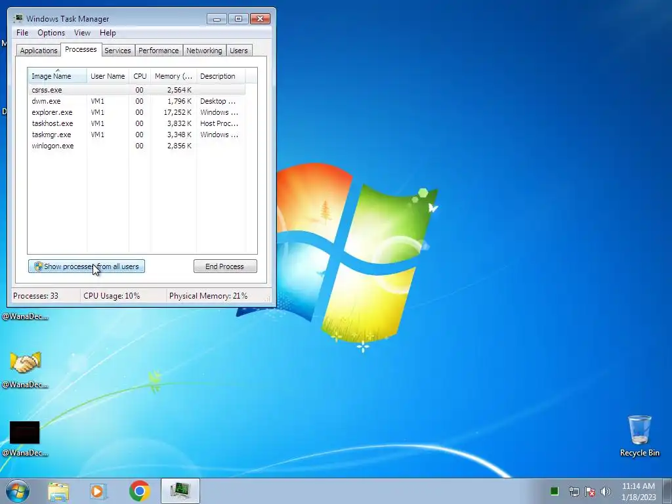672x504 pixels.
Task: Open the Options menu
Action: point(51,33)
